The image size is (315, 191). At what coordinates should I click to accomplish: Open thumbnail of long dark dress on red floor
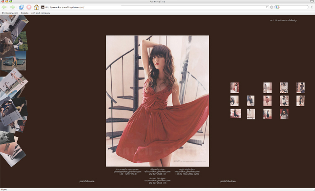pos(268,114)
